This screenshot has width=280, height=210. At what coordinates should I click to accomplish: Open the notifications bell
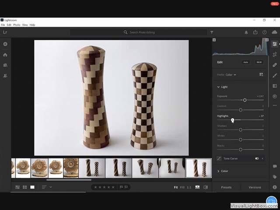tap(246, 32)
